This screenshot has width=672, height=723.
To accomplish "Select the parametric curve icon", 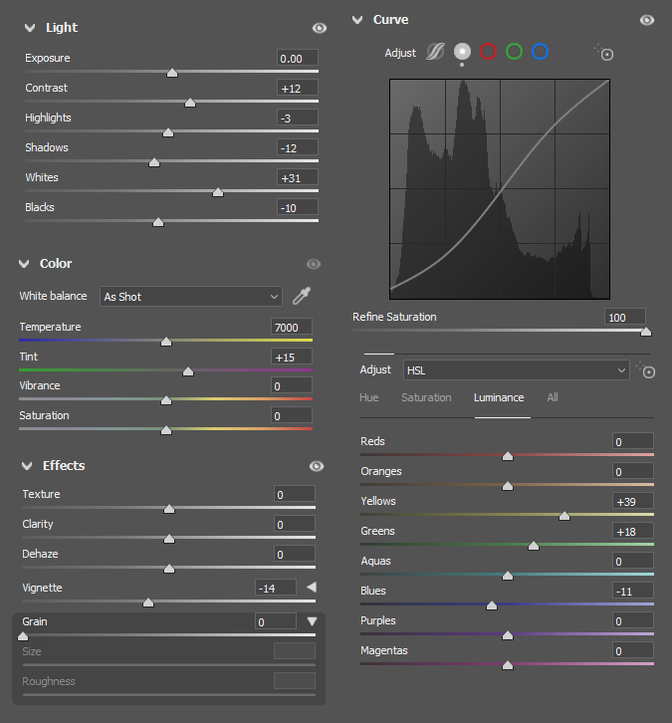I will click(435, 52).
